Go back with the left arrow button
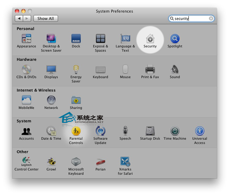The image size is (229, 195). pos(19,18)
